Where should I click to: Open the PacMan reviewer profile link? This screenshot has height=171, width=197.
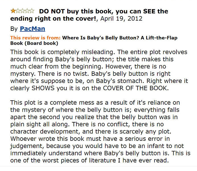pos(33,29)
